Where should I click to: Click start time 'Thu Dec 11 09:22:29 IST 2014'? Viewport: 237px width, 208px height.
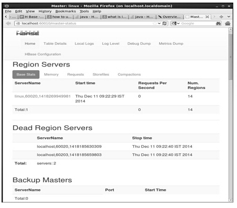(100, 99)
